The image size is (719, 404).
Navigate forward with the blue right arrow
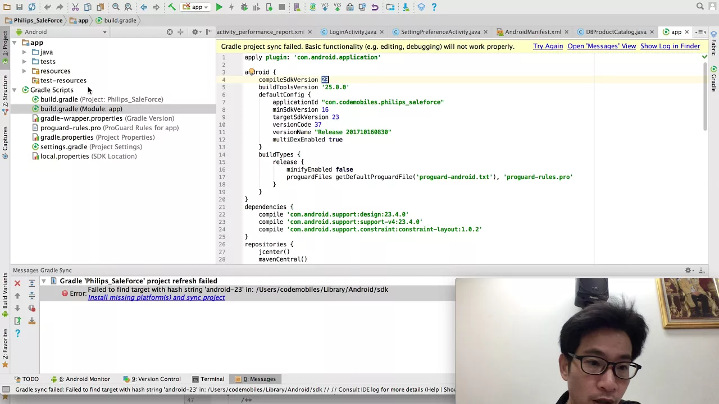coord(156,7)
